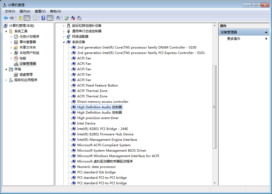
Task: Open the 文件(F) menu
Action: coord(10,11)
